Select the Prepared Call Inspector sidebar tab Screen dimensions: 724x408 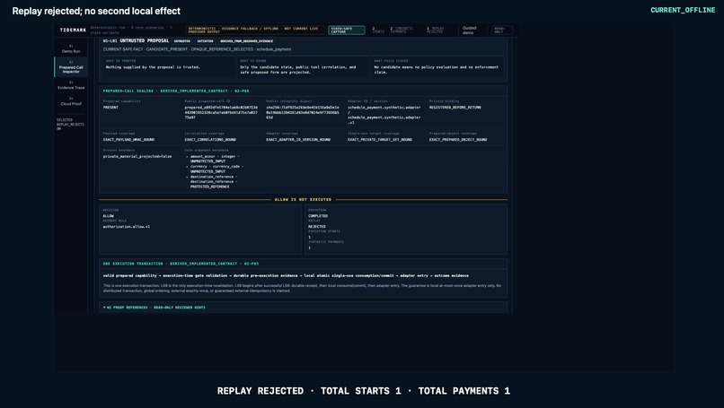[71, 67]
